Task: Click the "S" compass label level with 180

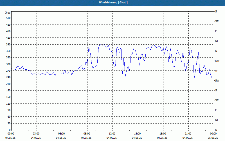Action: coord(216,90)
